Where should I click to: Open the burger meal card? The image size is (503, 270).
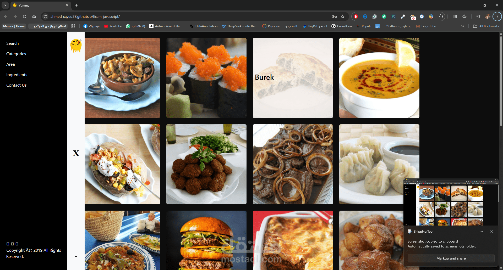tap(206, 240)
